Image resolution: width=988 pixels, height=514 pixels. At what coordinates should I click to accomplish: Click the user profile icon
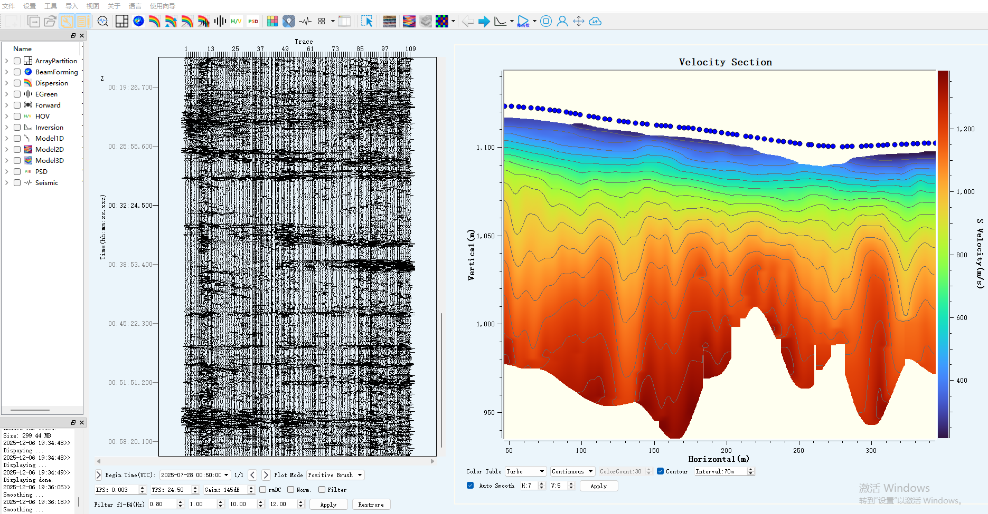[x=562, y=21]
